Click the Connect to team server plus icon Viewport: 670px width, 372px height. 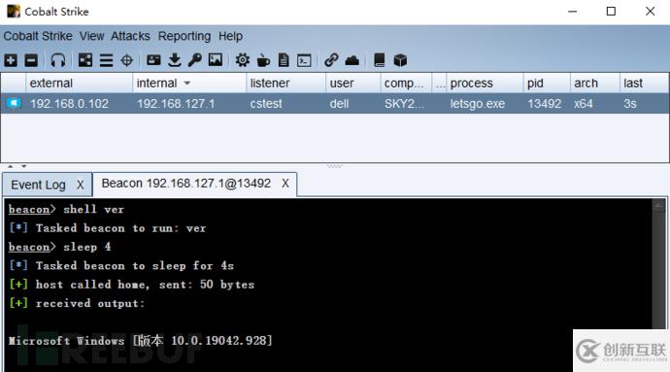pyautogui.click(x=11, y=60)
